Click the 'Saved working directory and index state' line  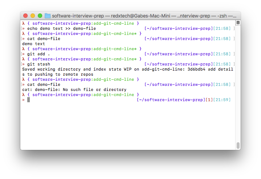(x=128, y=69)
